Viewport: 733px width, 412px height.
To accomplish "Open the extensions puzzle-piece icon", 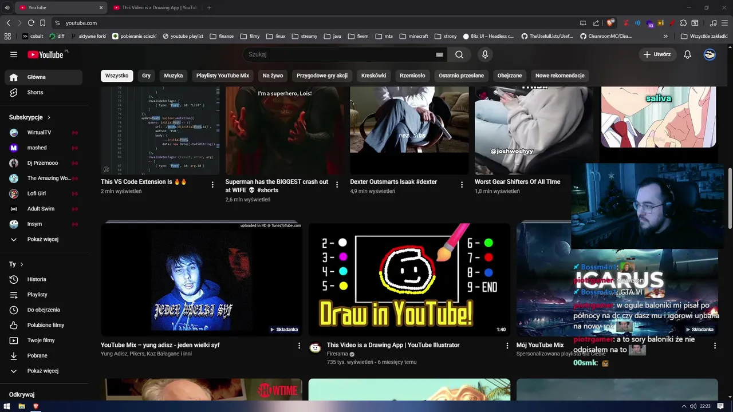I will 683,23.
